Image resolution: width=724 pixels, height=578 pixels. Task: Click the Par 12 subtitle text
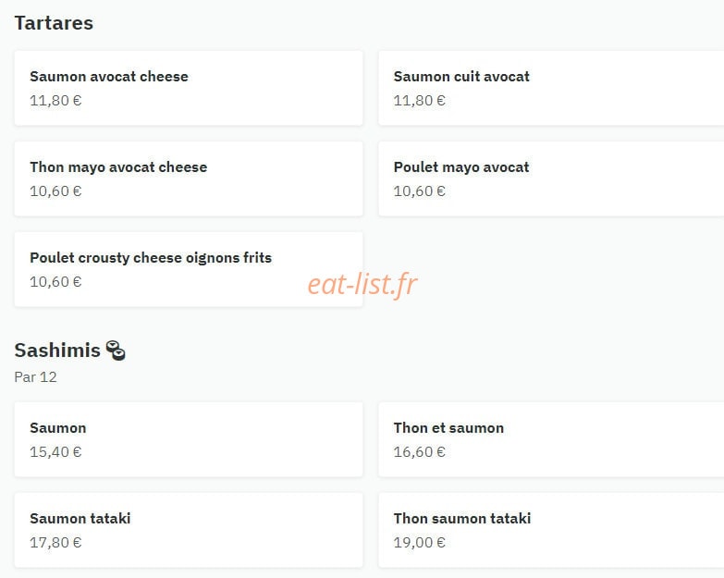[35, 376]
